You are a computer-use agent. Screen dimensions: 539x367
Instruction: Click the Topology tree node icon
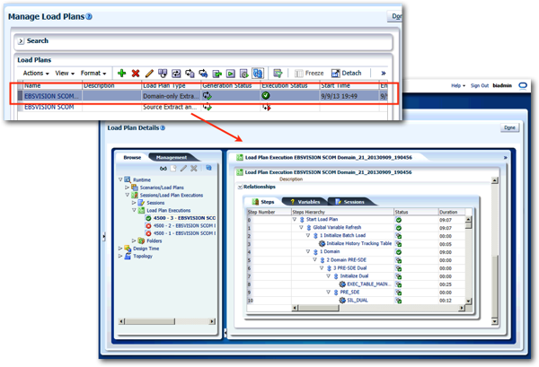tap(128, 256)
